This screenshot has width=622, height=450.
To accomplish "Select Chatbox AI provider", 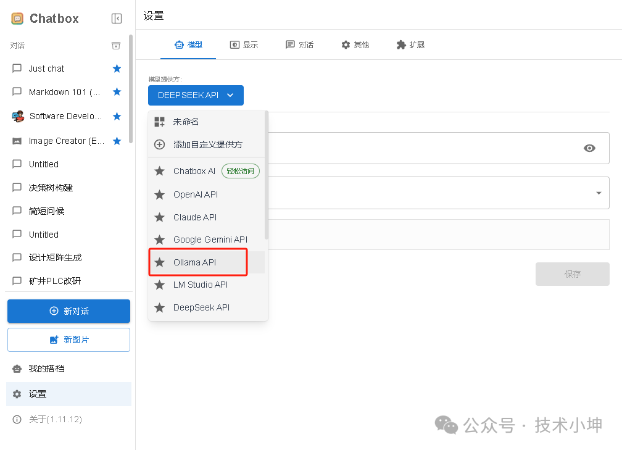I will pyautogui.click(x=206, y=171).
